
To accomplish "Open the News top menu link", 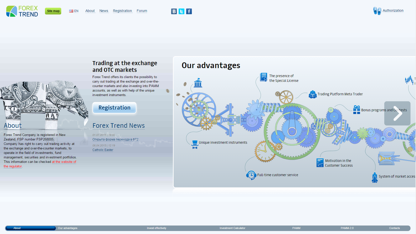I will (x=104, y=11).
